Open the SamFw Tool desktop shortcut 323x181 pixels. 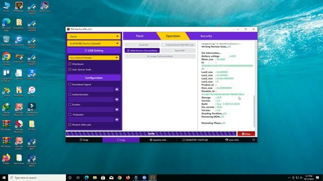click(44, 7)
